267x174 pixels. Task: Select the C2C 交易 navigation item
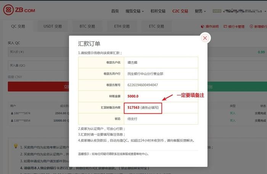[180, 11]
